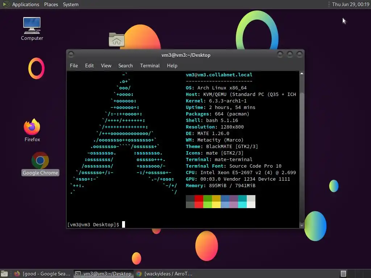The height and width of the screenshot is (278, 371).
Task: Open the Computer desktop icon
Action: (32, 28)
